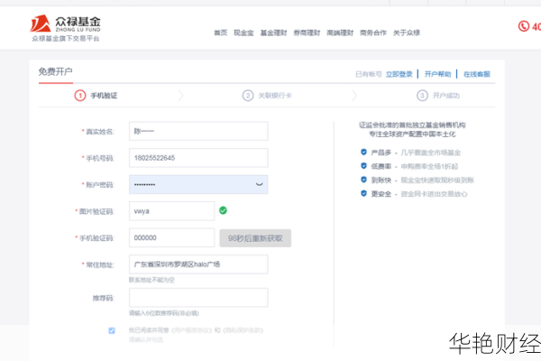The image size is (541, 361).
Task: Open the 关于众禄 menu item
Action: pyautogui.click(x=407, y=32)
